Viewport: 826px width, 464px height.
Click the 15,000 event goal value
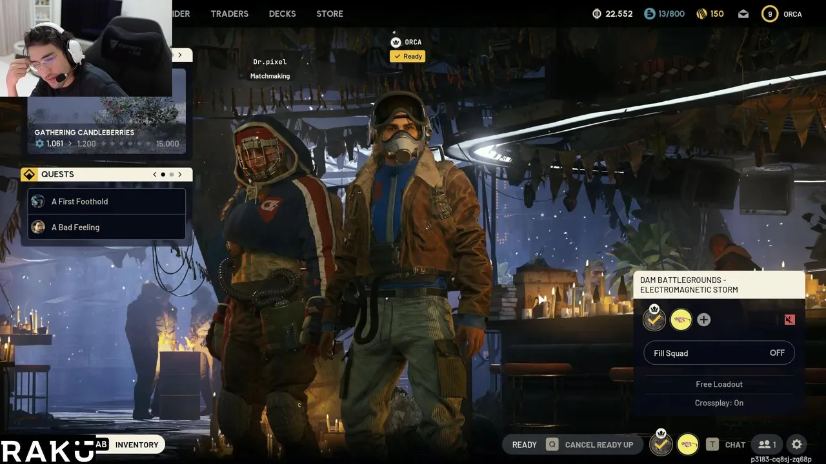(x=167, y=144)
